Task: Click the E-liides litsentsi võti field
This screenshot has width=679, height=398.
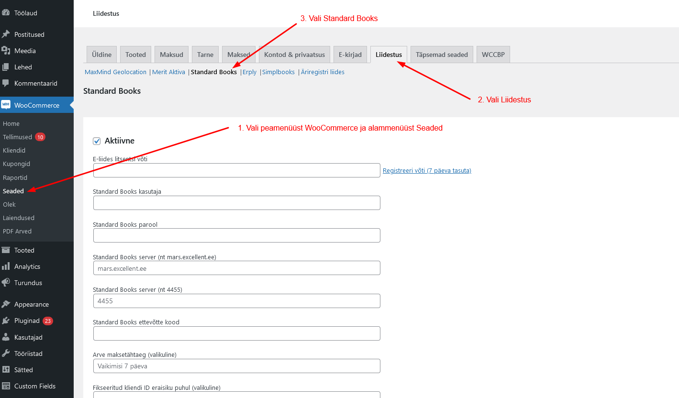Action: click(x=236, y=170)
